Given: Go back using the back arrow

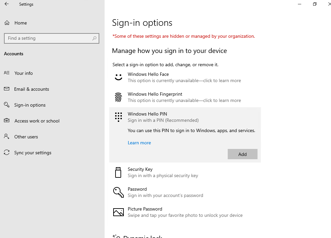Looking at the screenshot, I should click(x=7, y=4).
